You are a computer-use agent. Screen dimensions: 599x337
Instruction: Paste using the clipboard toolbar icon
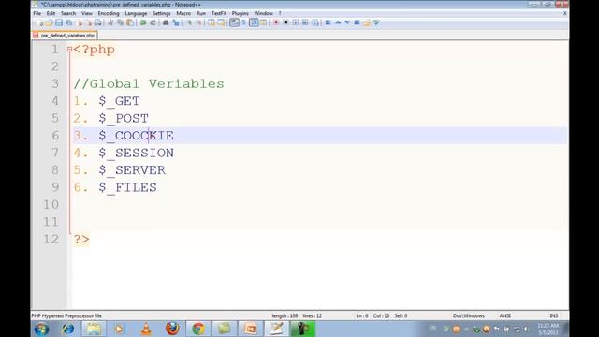[130, 22]
